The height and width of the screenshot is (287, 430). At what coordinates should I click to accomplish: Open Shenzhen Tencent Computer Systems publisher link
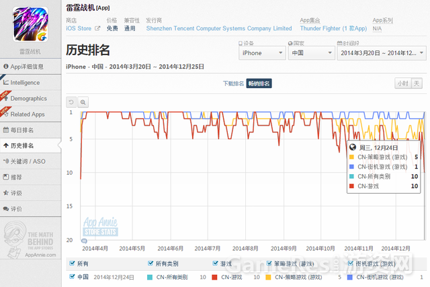[x=219, y=28]
